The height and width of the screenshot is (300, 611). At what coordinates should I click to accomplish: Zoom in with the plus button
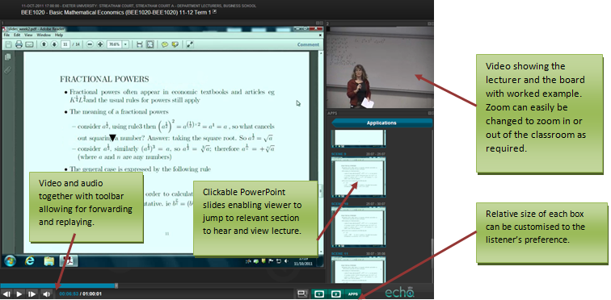(100, 44)
